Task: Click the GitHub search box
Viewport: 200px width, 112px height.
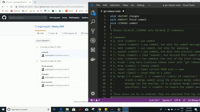Action: [x=27, y=18]
